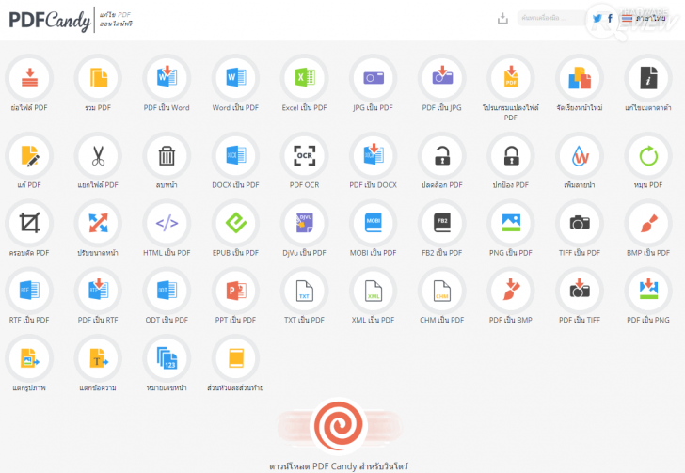Open the RTF to PDF icon
Screen dimensions: 685x473
pyautogui.click(x=29, y=291)
